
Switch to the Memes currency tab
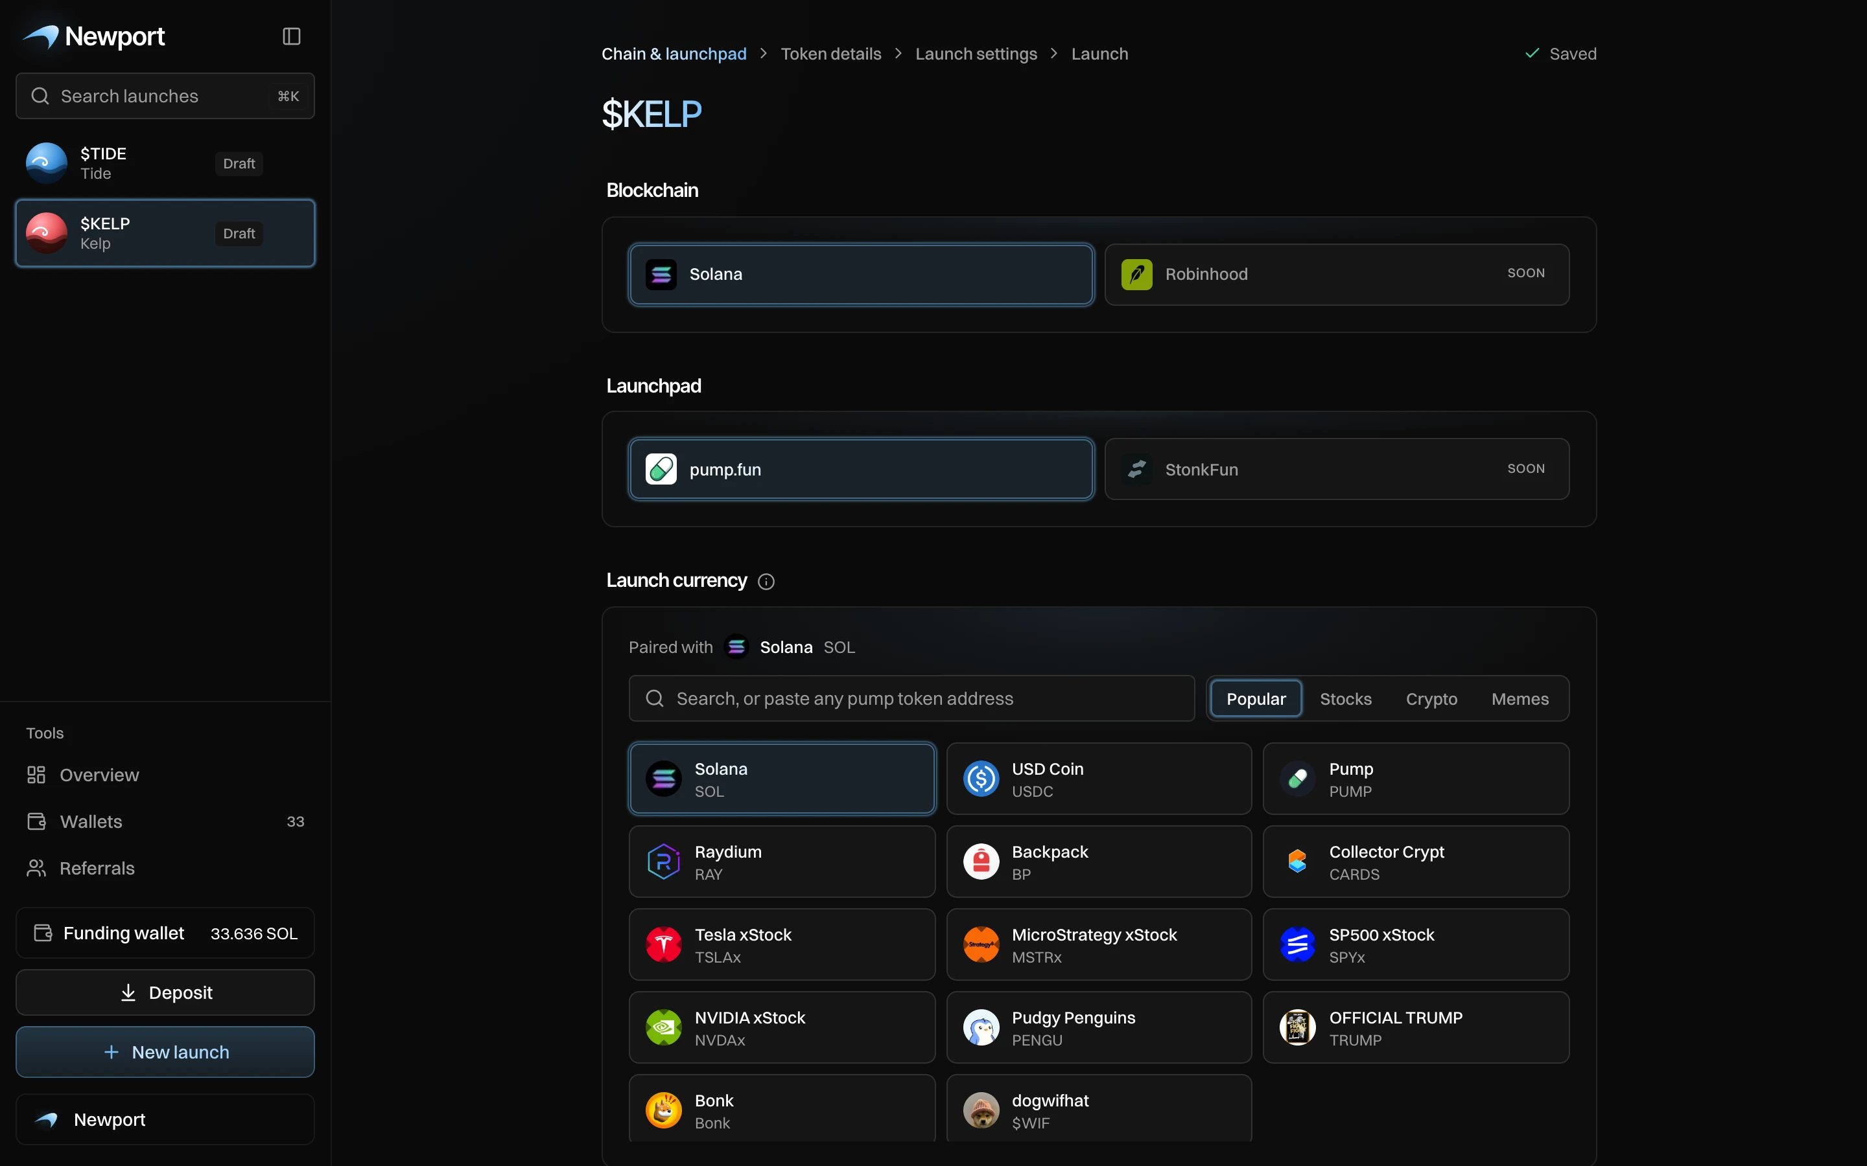(x=1520, y=699)
